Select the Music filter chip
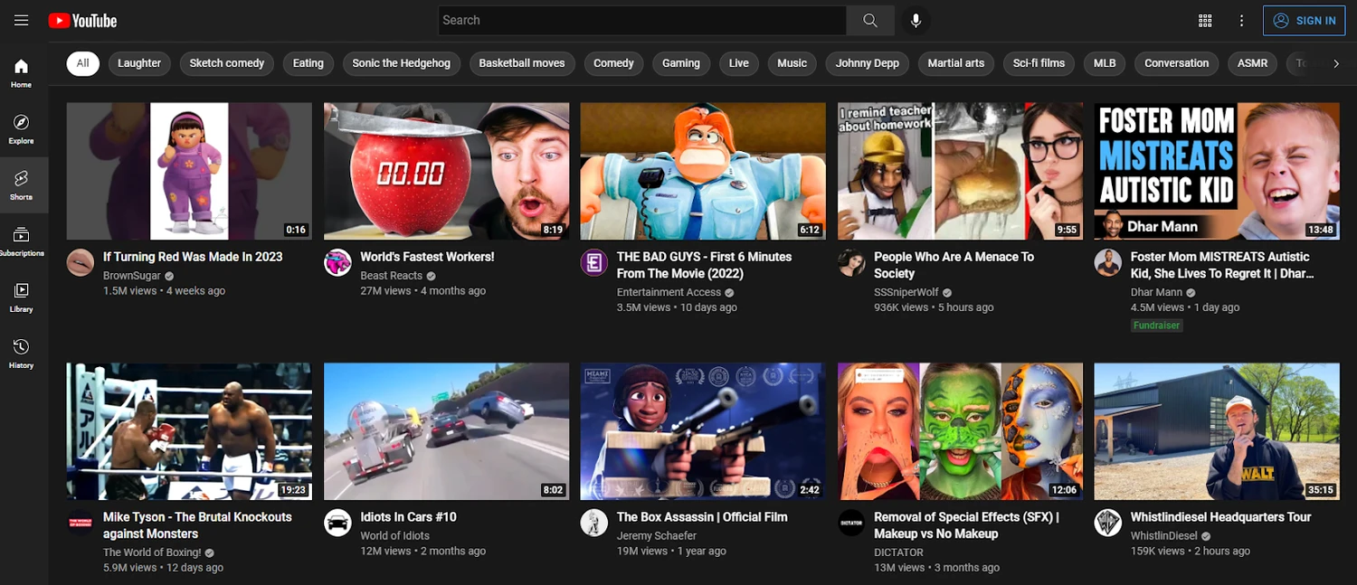The width and height of the screenshot is (1357, 585). click(792, 63)
